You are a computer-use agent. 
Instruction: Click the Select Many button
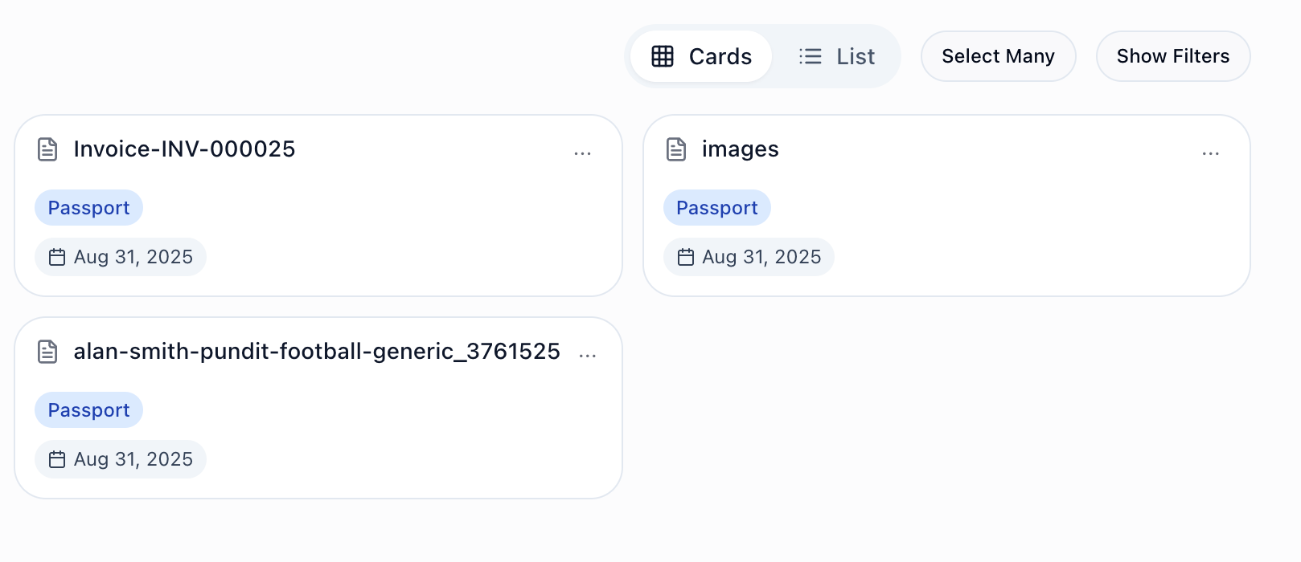(998, 56)
